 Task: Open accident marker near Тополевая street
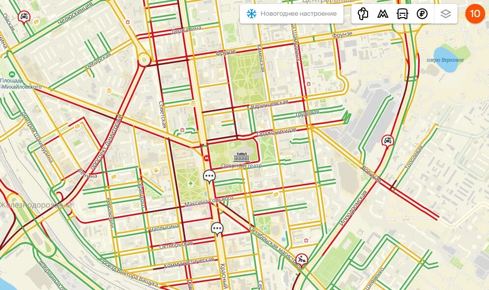(387, 141)
